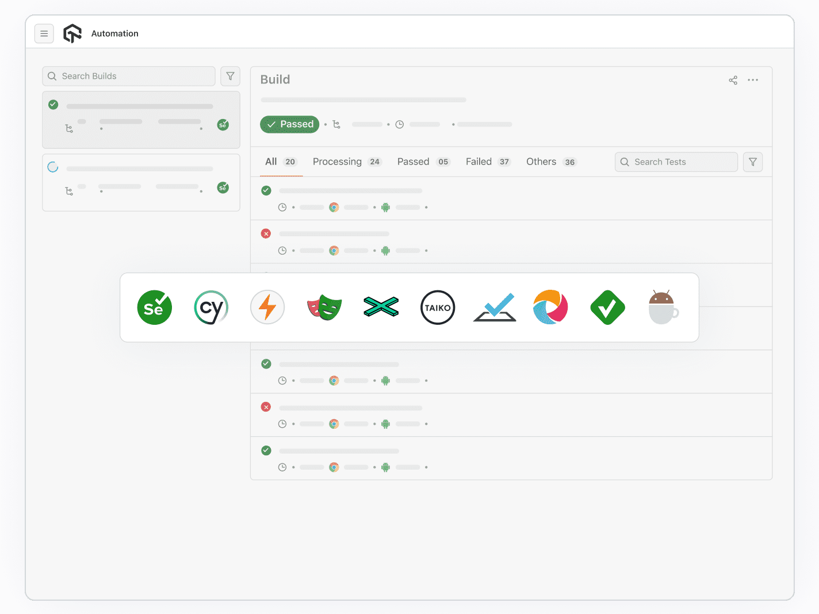Select the Cypress framework icon
The width and height of the screenshot is (819, 614).
click(211, 308)
